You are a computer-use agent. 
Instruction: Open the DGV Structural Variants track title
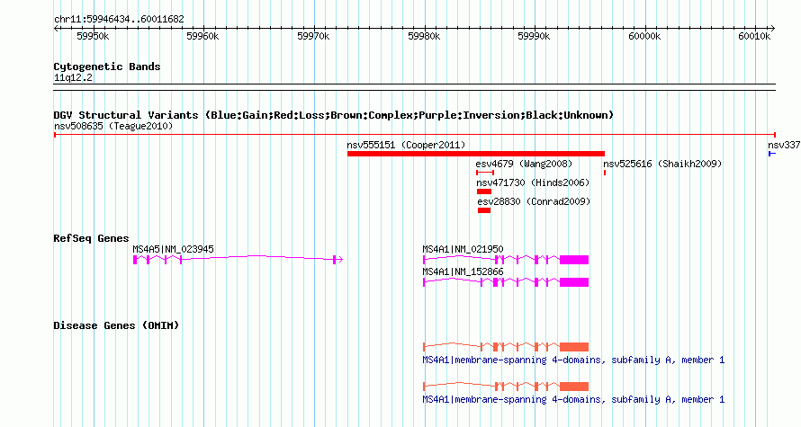(334, 115)
